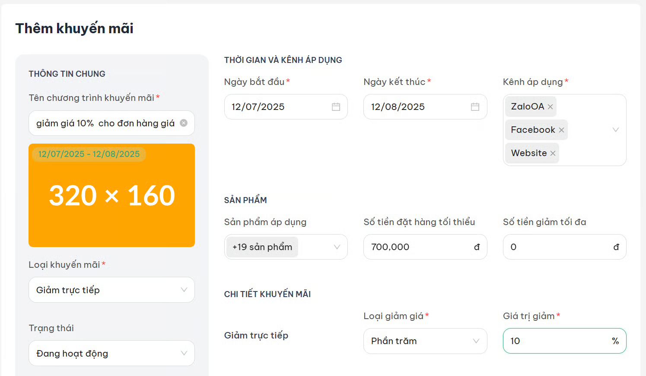Open the Sản phẩm áp dụng dropdown

tap(337, 247)
